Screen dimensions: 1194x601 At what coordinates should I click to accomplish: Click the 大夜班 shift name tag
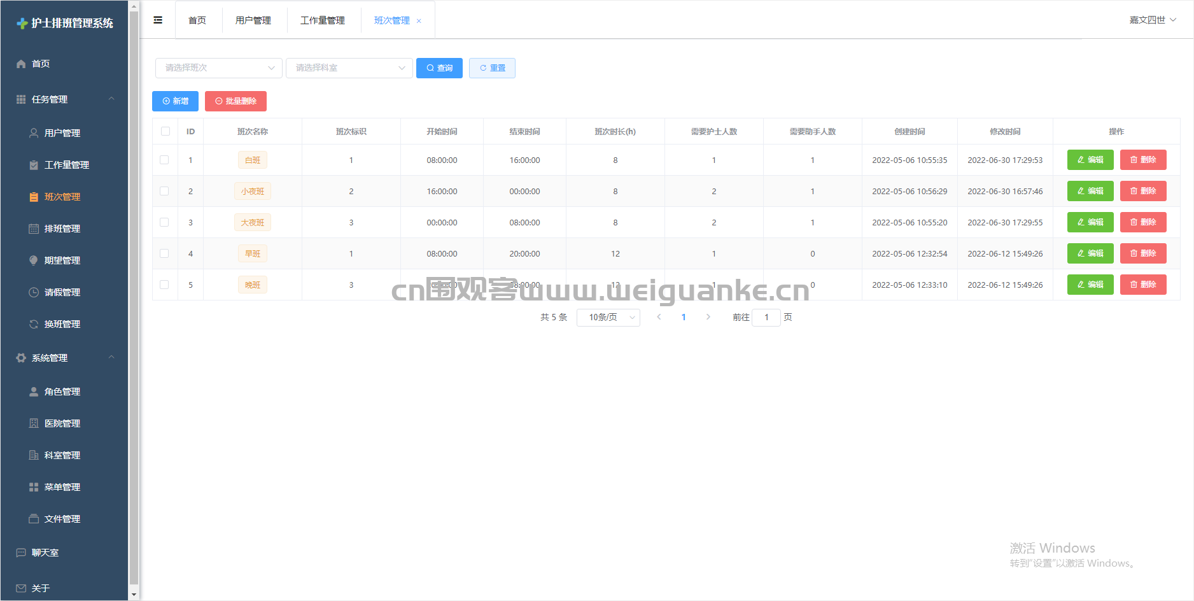click(253, 222)
